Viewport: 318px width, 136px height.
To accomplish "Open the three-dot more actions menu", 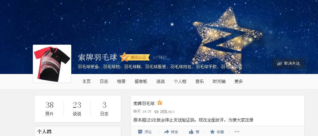I will point(237,132).
